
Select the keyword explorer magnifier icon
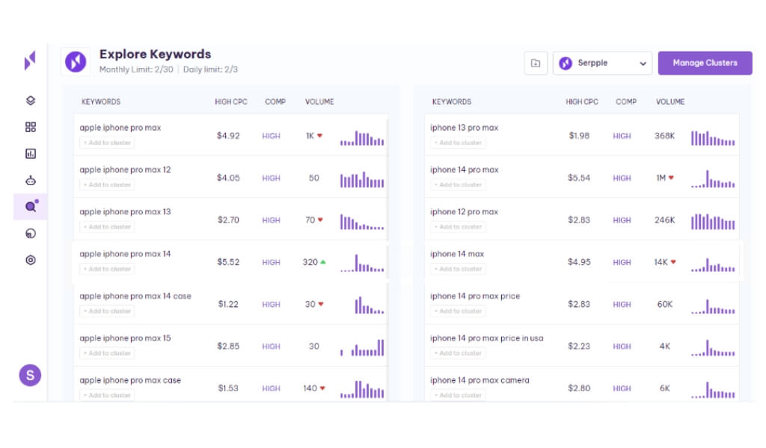click(x=31, y=207)
